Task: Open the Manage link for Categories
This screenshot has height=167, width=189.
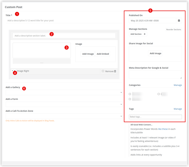Action: pyautogui.click(x=178, y=85)
